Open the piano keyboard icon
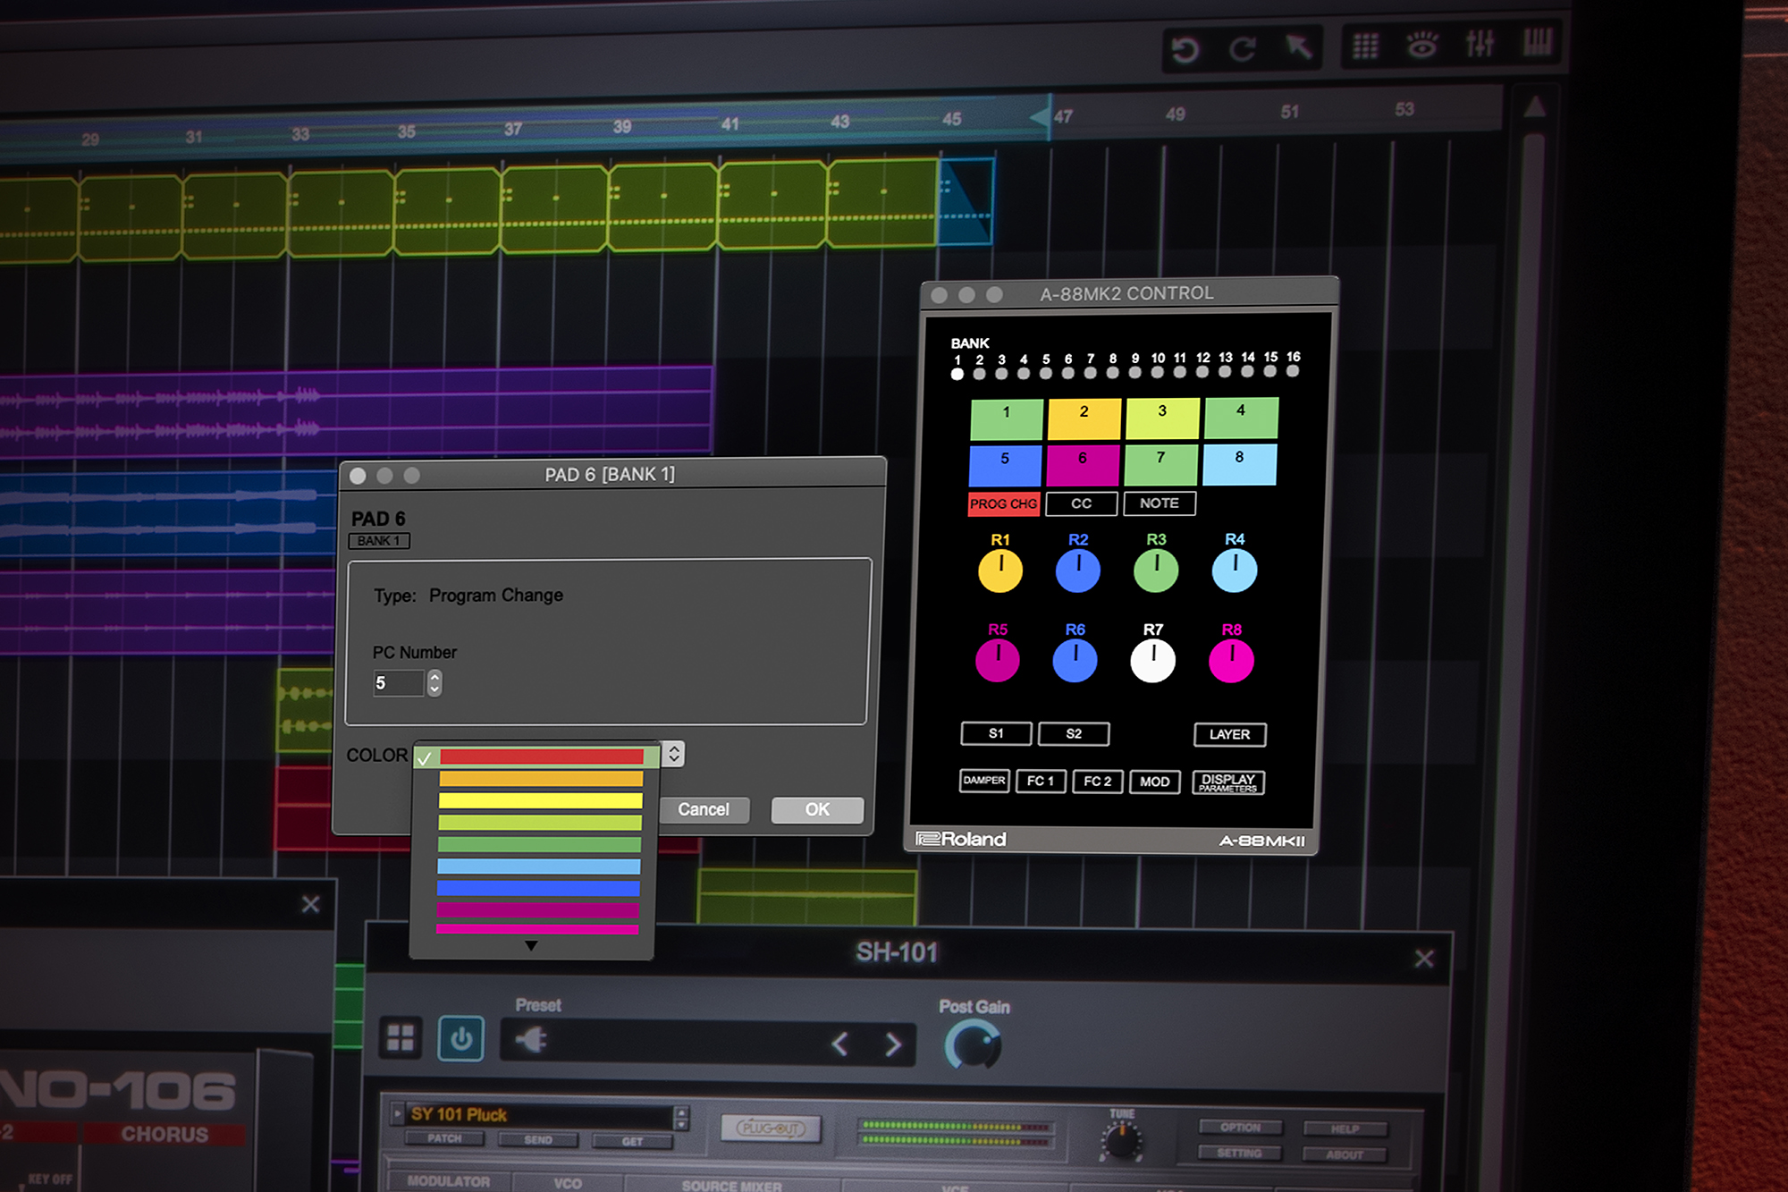The height and width of the screenshot is (1192, 1788). point(1538,41)
